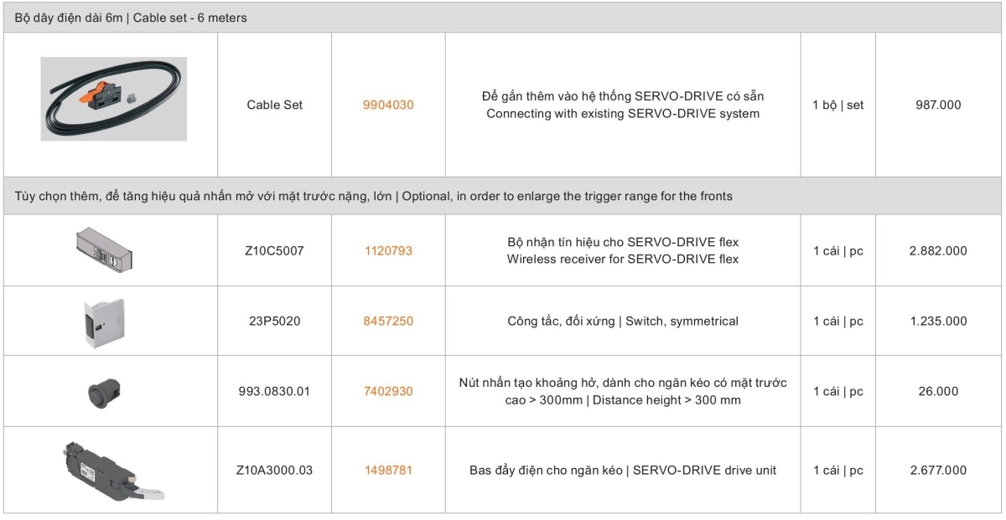Select product code Z10A3000.03

pyautogui.click(x=274, y=470)
